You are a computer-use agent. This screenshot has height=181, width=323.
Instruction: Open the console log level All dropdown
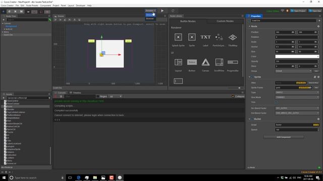[116, 97]
